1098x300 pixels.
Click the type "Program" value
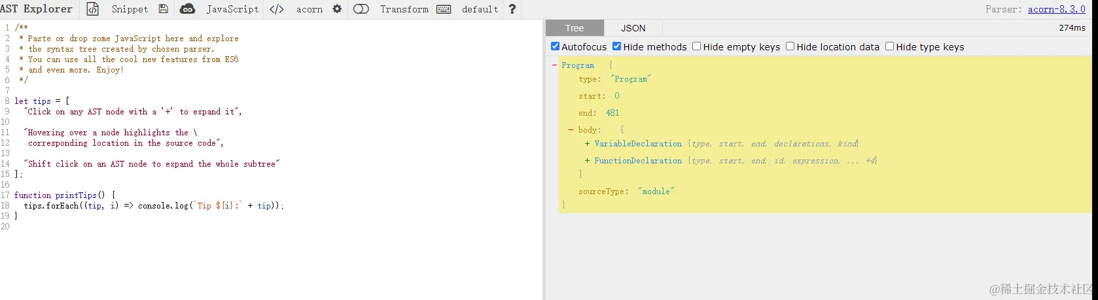coord(631,79)
